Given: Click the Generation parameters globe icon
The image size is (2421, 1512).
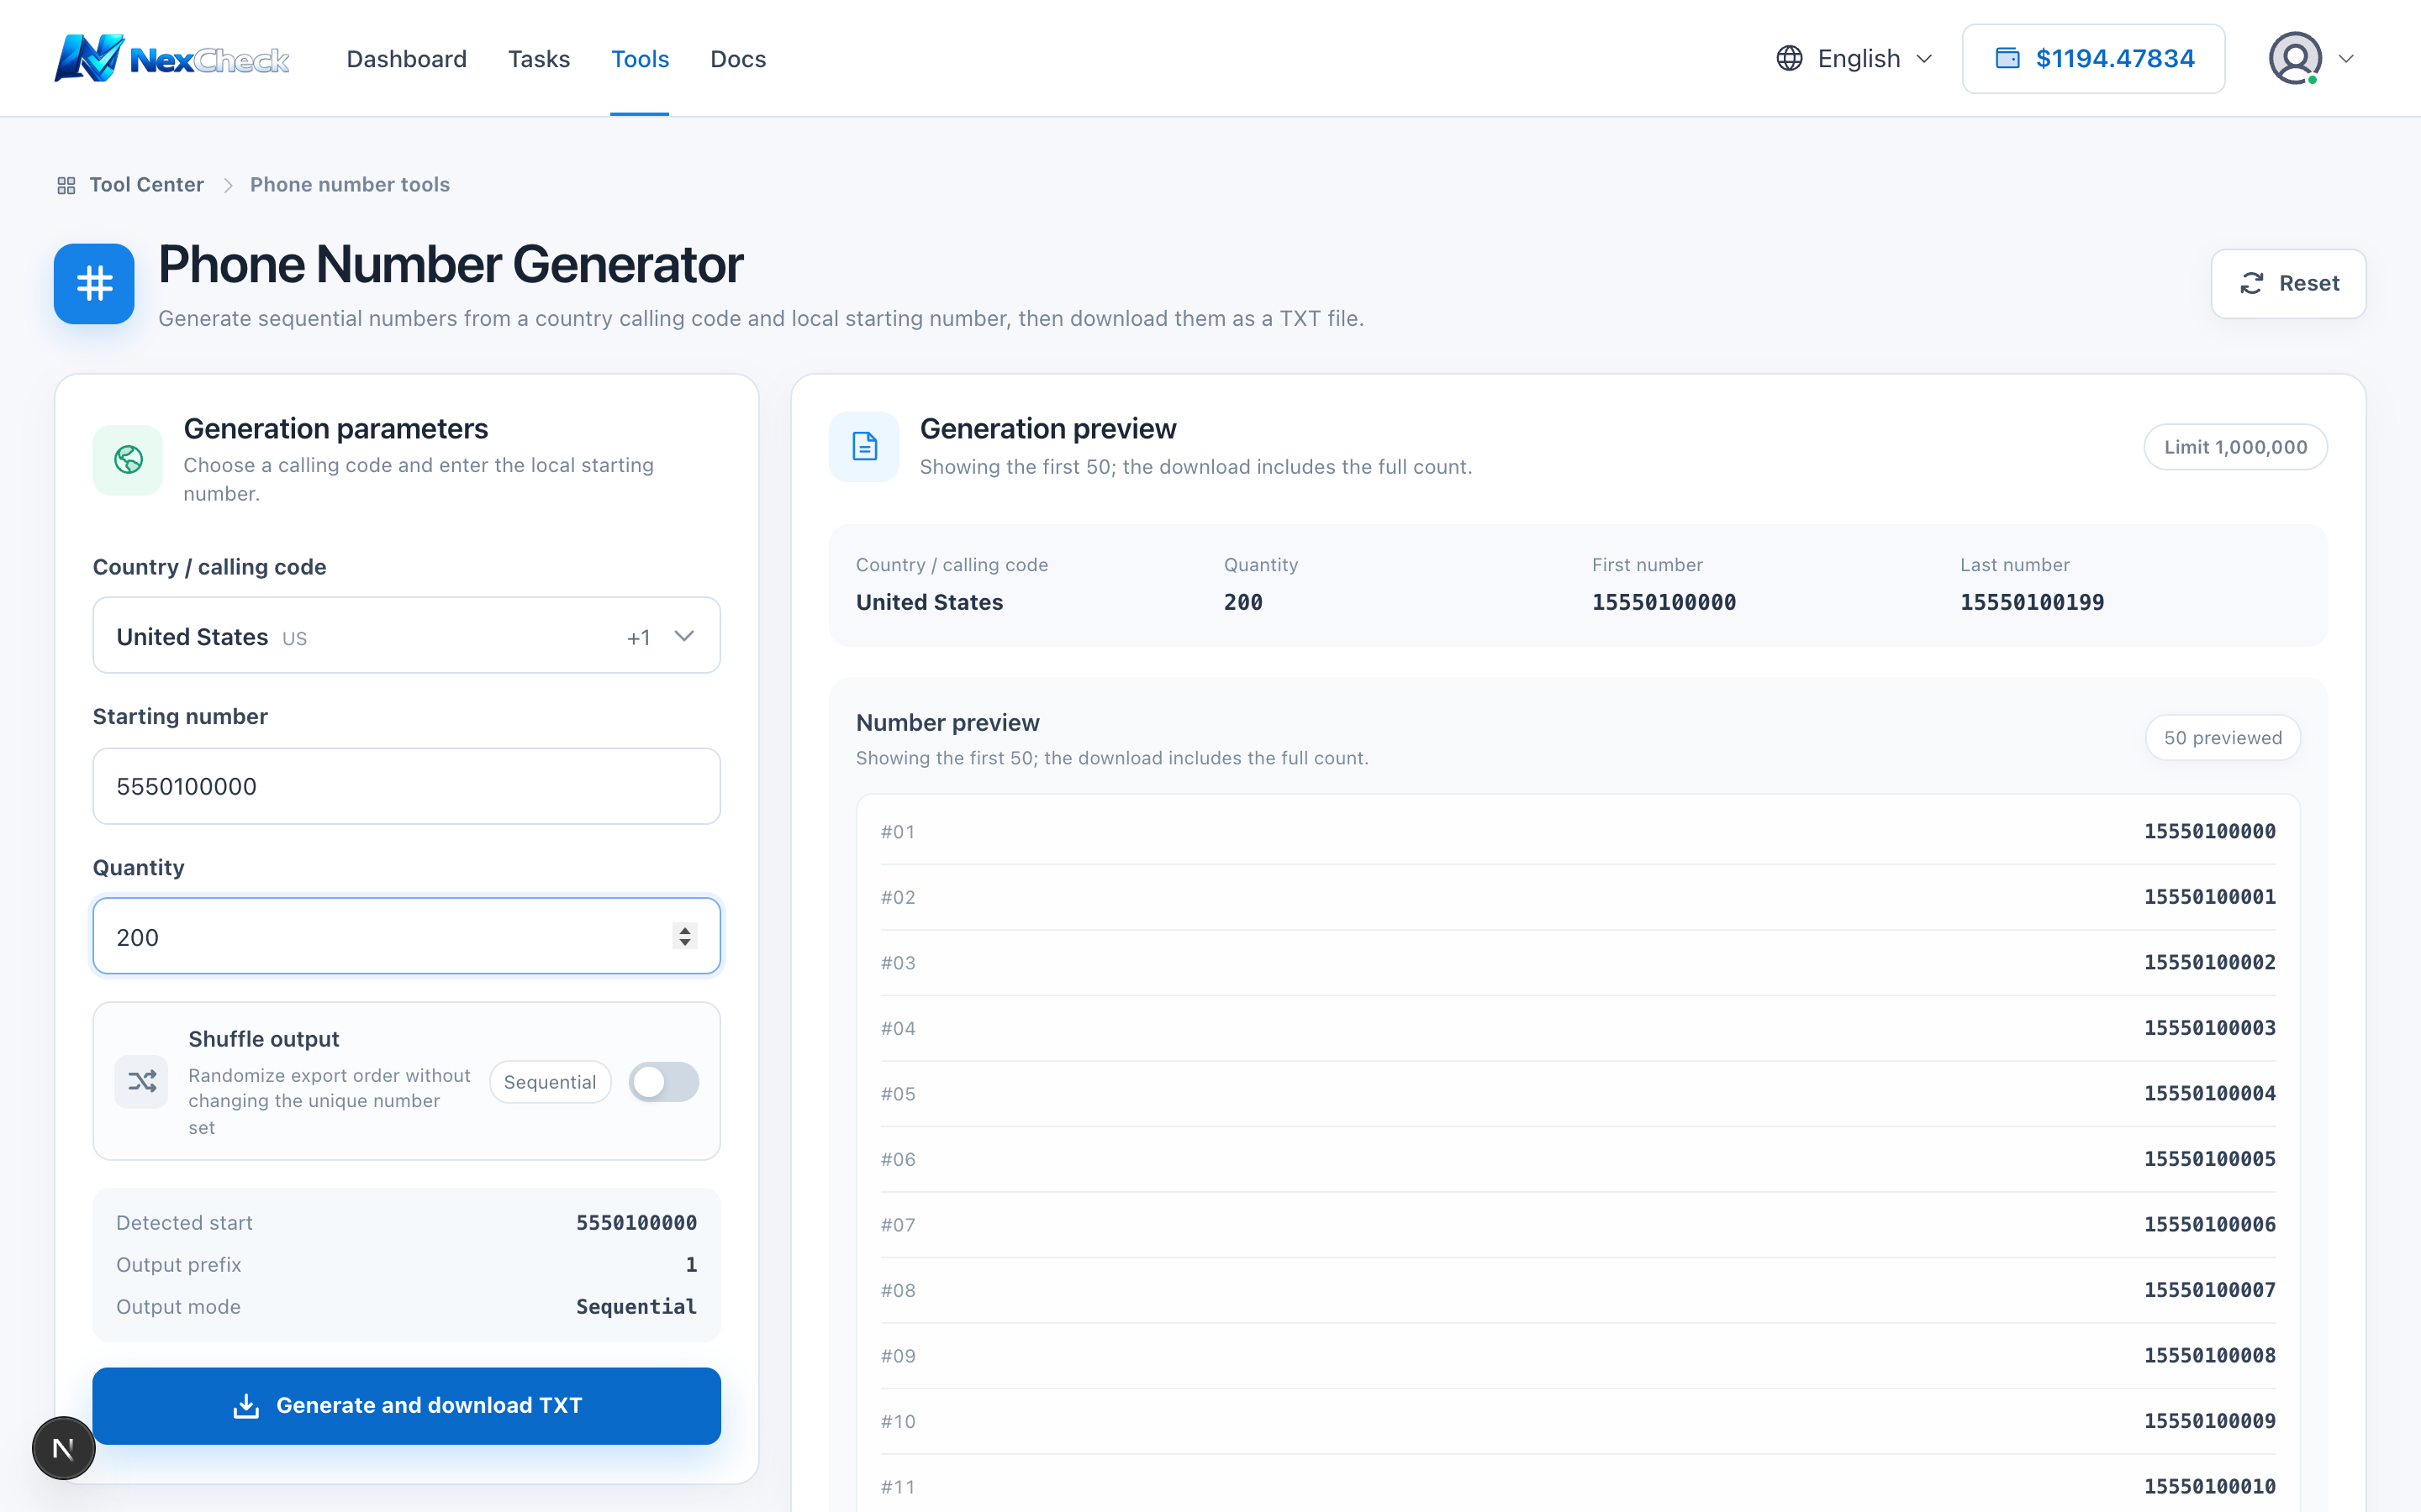Looking at the screenshot, I should tap(128, 460).
